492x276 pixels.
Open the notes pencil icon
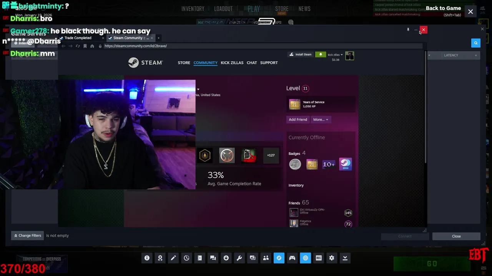click(173, 258)
